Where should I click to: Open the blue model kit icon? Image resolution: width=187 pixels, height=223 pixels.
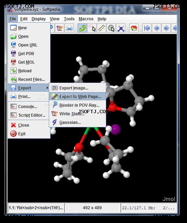[121, 28]
